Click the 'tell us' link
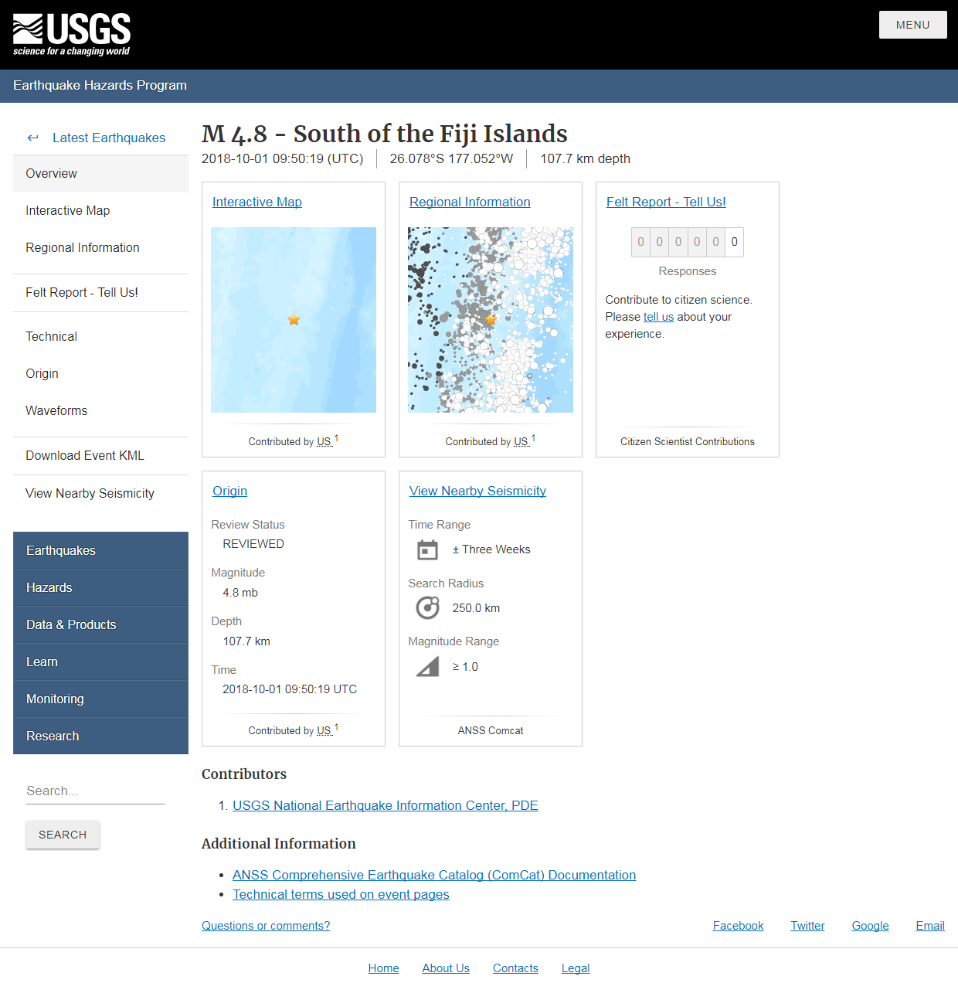Image resolution: width=958 pixels, height=1000 pixels. point(658,317)
